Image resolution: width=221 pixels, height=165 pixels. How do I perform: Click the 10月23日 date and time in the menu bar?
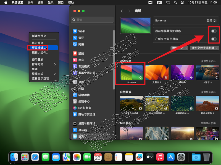[202, 2]
